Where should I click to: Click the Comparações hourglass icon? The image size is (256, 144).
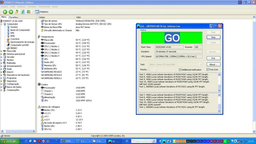(x=4, y=90)
